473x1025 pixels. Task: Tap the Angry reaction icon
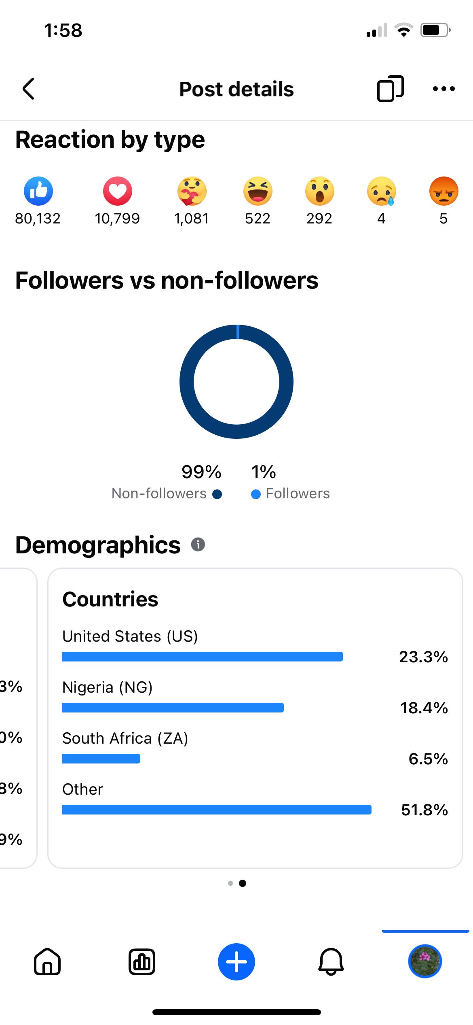444,191
